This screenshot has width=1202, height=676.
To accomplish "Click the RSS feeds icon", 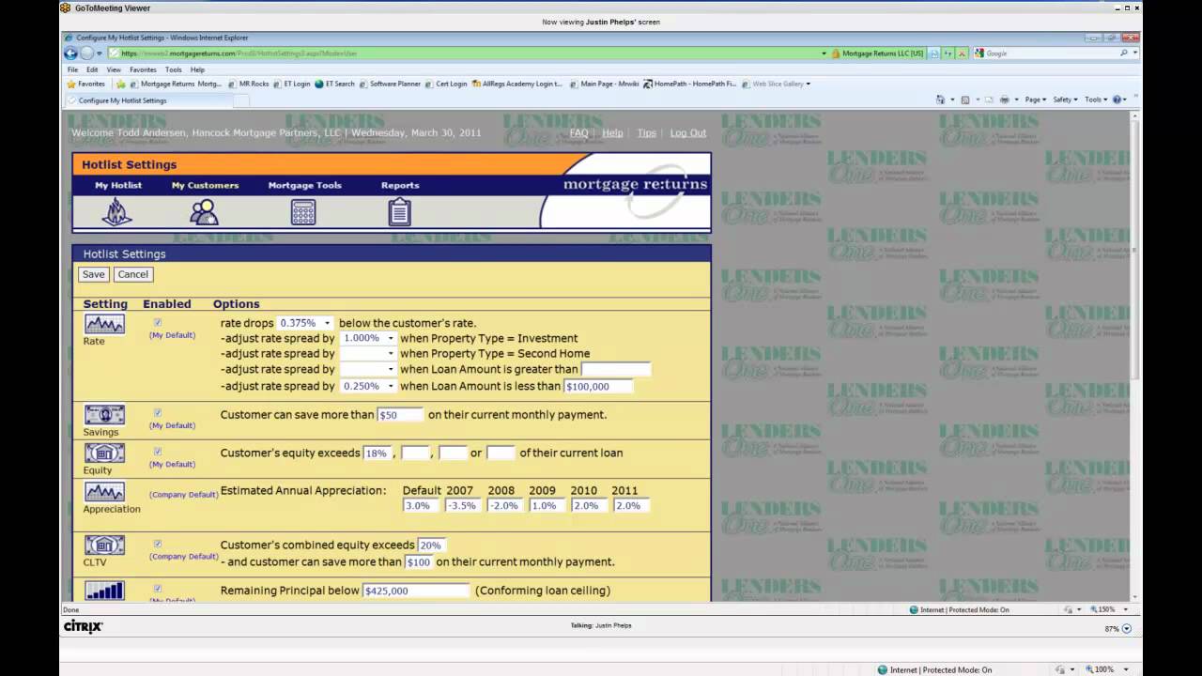I will tap(964, 100).
